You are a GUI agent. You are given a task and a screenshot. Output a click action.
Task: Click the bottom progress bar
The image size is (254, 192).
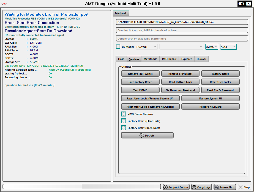(82, 187)
